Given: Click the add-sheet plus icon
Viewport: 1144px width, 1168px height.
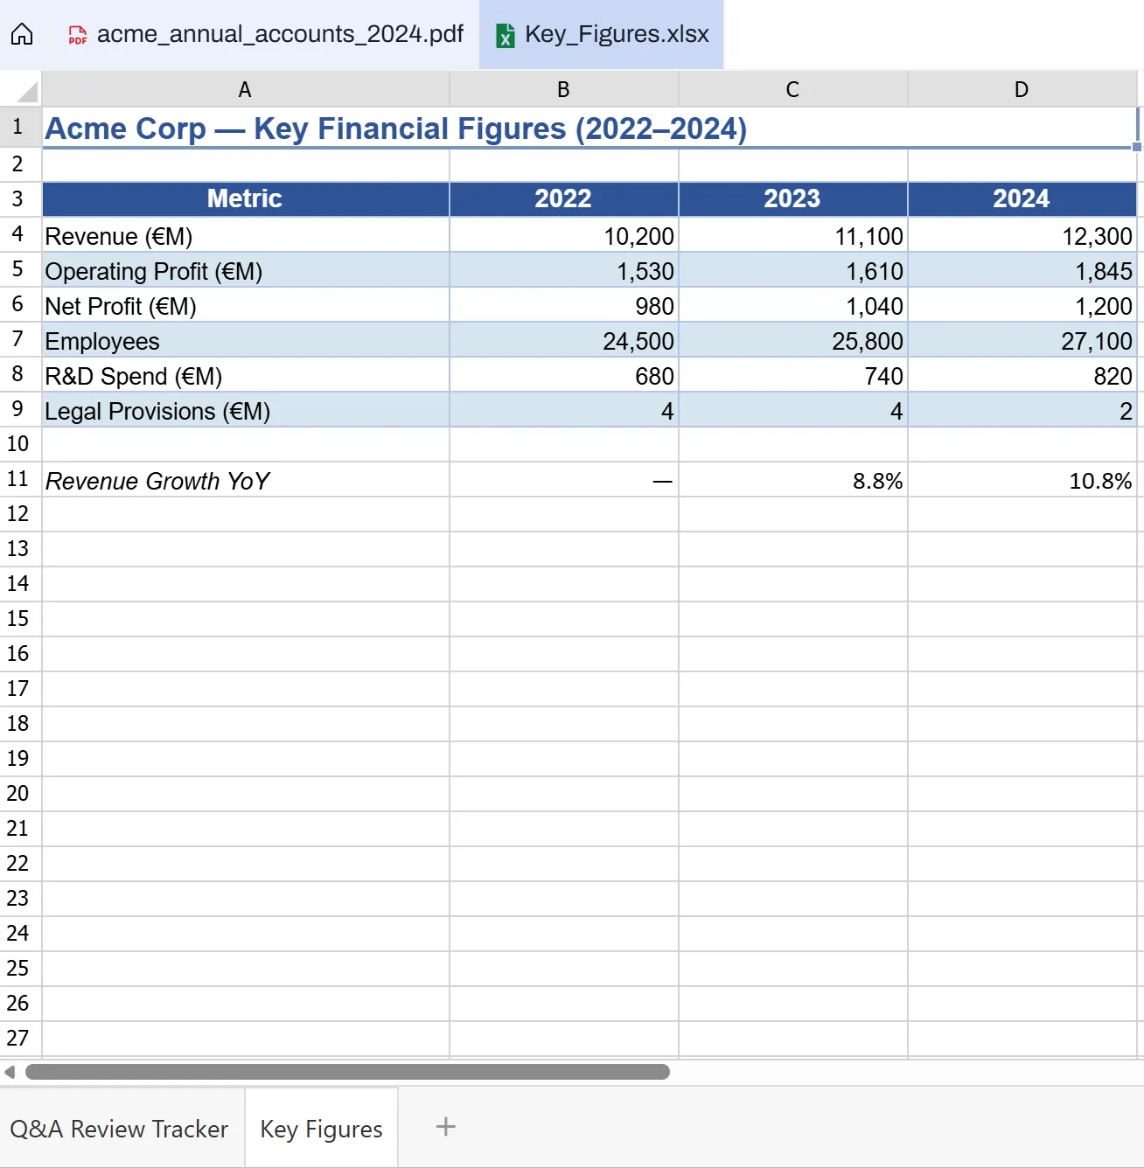Looking at the screenshot, I should pos(445,1128).
